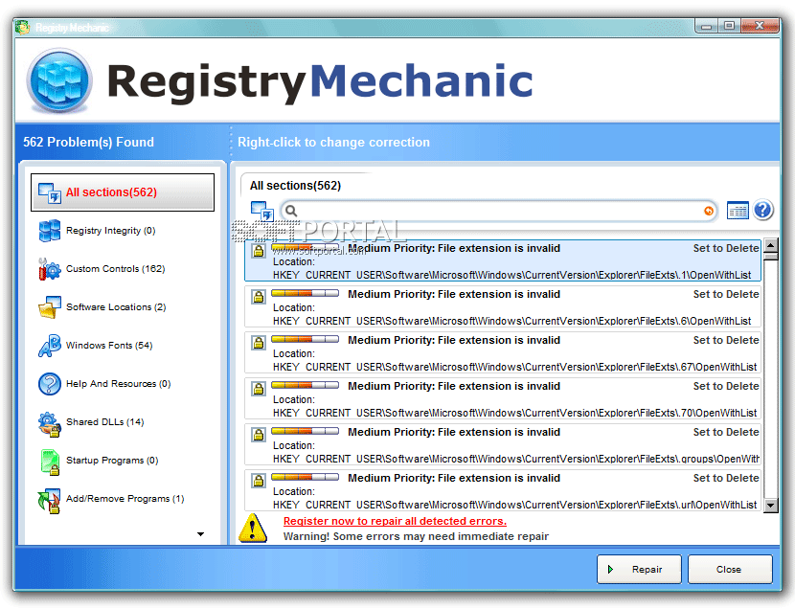795x609 pixels.
Task: Minimize the Registry Mechanic window
Action: click(x=706, y=25)
